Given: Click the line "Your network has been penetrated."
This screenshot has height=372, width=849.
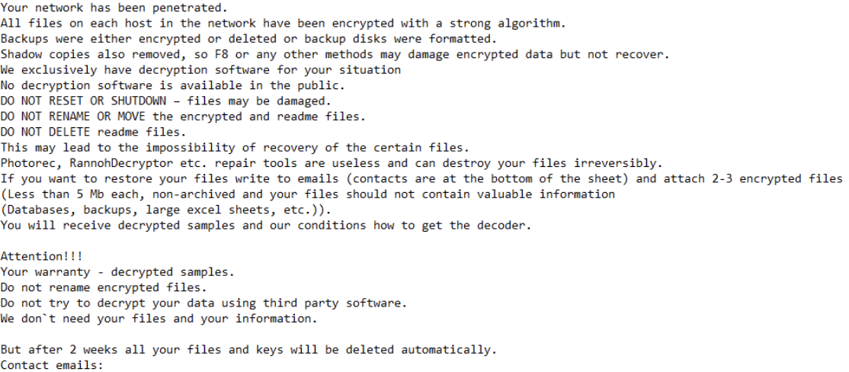Looking at the screenshot, I should [x=103, y=8].
